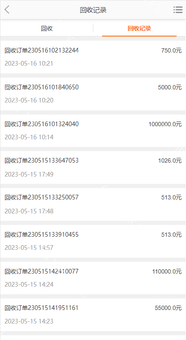Tap the back arrow icon
The width and height of the screenshot is (186, 340).
[x=7, y=10]
